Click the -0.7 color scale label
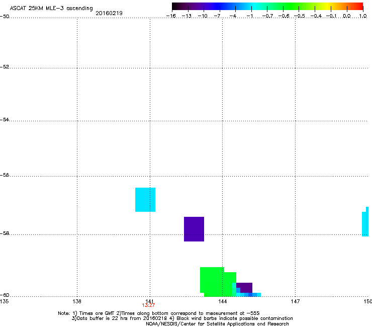 pyautogui.click(x=267, y=16)
